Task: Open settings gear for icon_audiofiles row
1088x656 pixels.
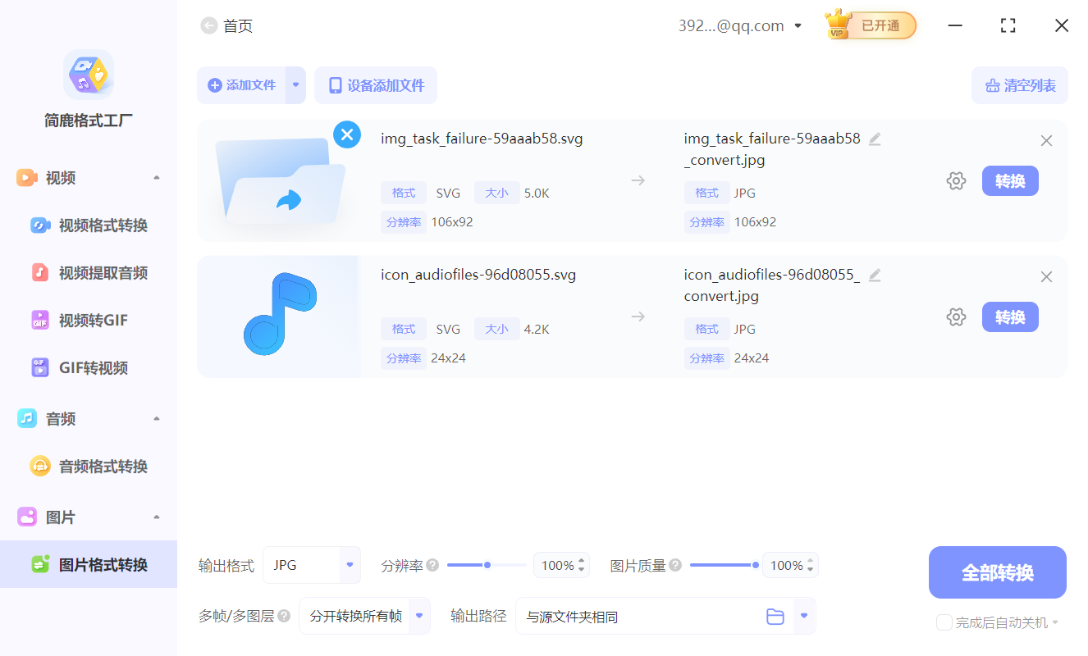Action: pyautogui.click(x=956, y=317)
